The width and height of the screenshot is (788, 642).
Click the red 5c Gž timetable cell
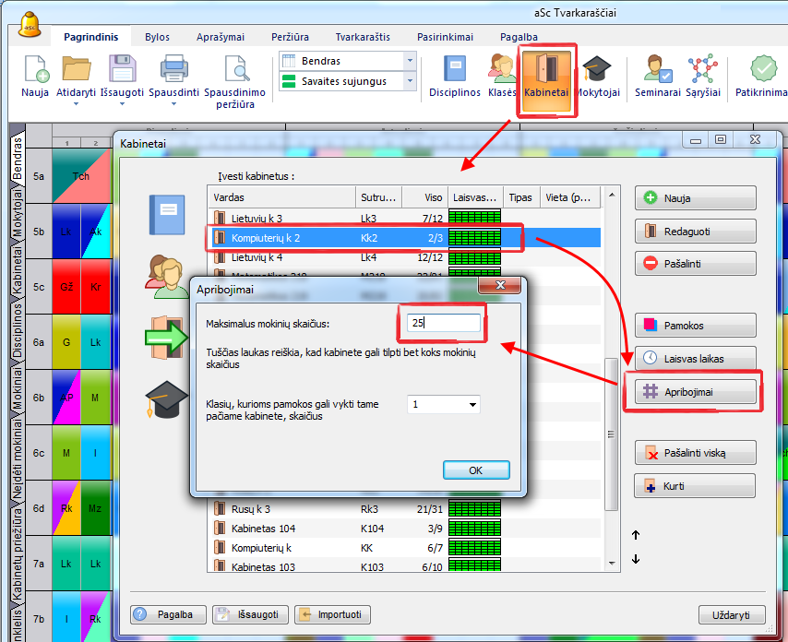point(66,287)
